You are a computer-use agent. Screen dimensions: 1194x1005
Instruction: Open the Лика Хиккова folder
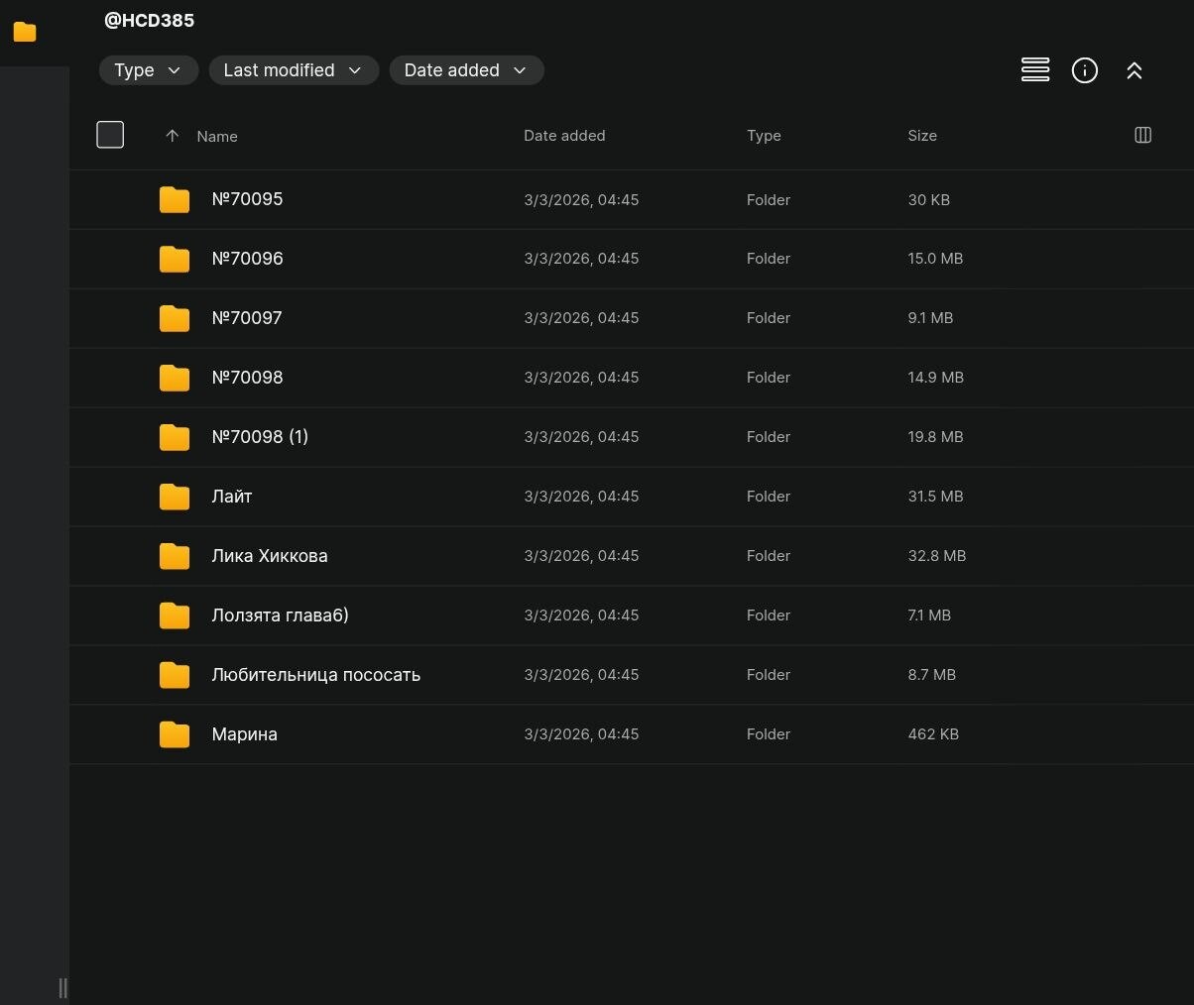click(x=269, y=556)
